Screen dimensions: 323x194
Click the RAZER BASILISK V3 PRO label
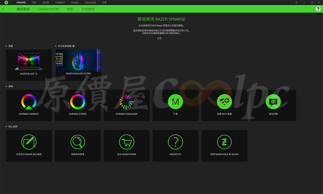78,74
